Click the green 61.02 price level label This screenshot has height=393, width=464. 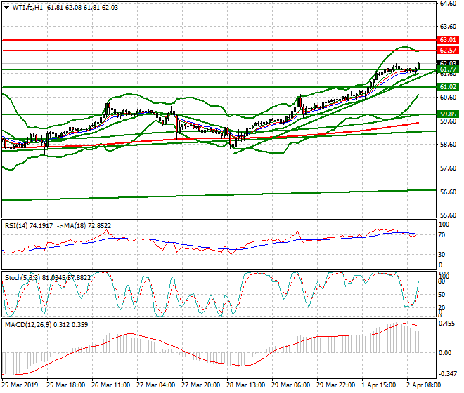[x=448, y=87]
